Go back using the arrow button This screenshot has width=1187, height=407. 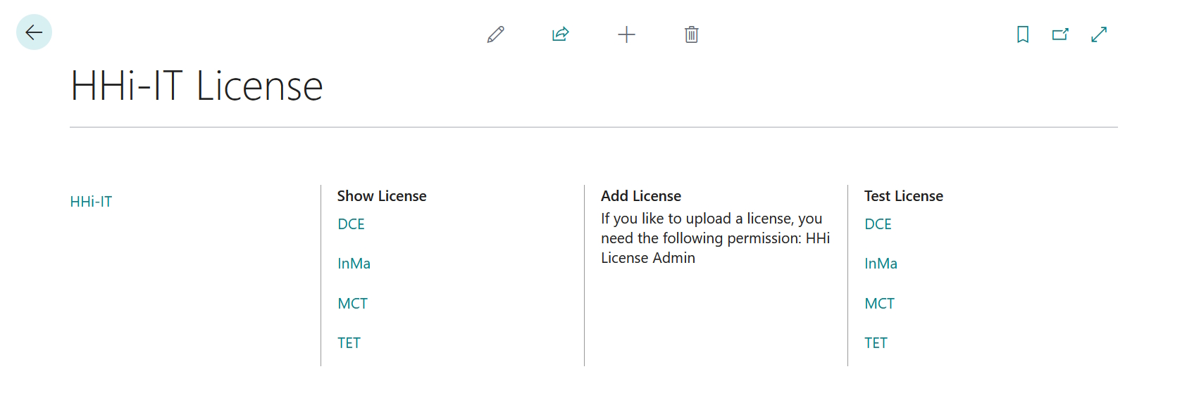click(x=34, y=32)
